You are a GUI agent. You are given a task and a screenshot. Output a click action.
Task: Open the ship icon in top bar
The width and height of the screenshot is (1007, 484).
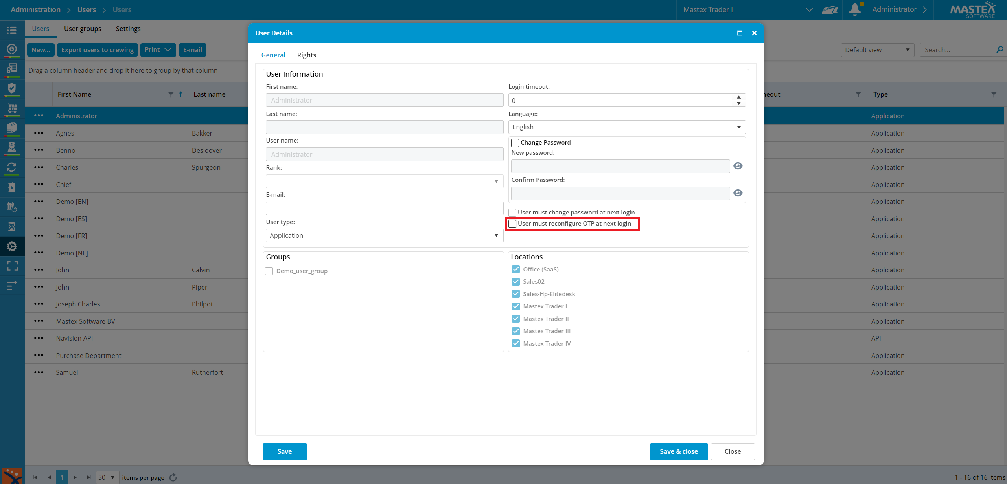coord(830,9)
